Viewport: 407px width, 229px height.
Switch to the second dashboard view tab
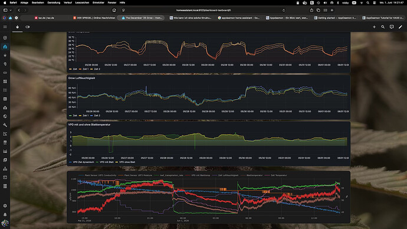pyautogui.click(x=27, y=27)
